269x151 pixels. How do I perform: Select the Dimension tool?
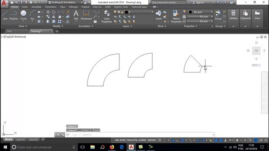[x=86, y=15]
